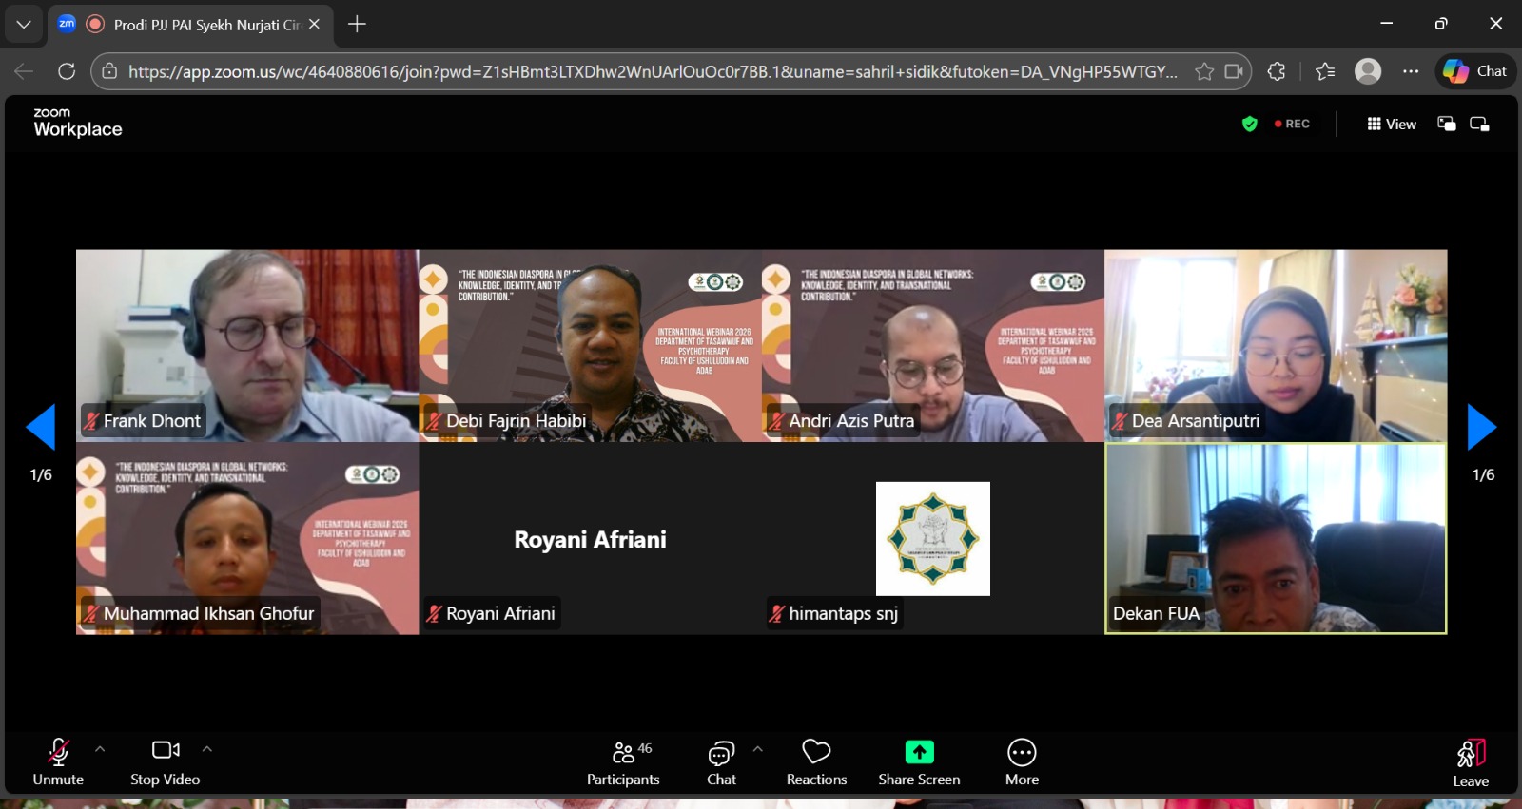Click the REC recording indicator
The image size is (1522, 809).
point(1292,124)
